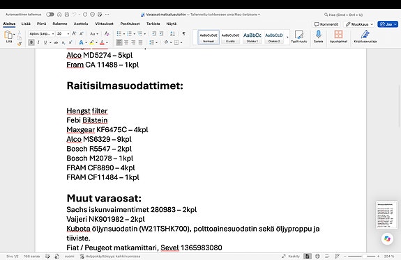Click the Home icon in title bar
The height and width of the screenshot is (260, 401).
[59, 15]
